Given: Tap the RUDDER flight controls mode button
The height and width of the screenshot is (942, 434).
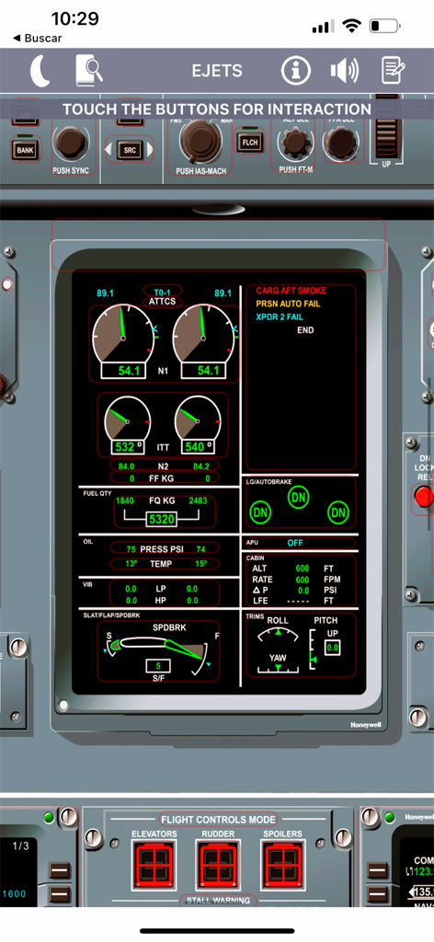Looking at the screenshot, I should point(218,867).
